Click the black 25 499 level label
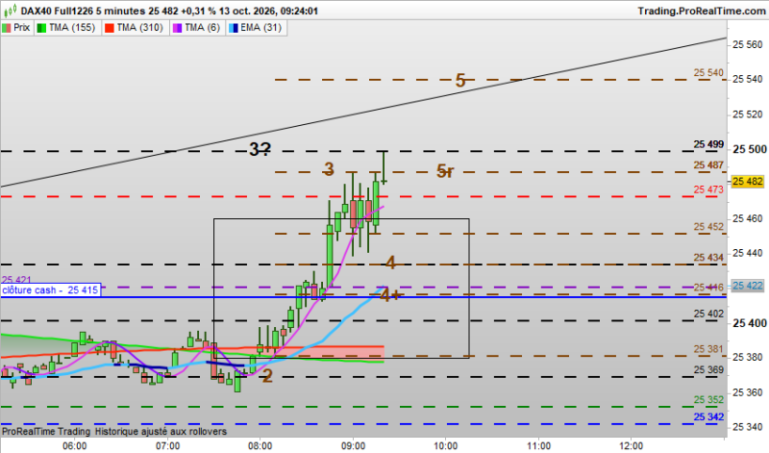The width and height of the screenshot is (769, 453). click(708, 144)
